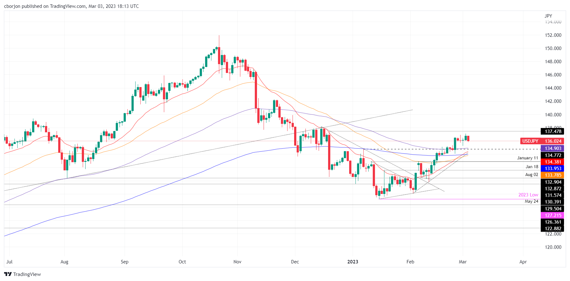This screenshot has width=570, height=281.
Task: Click the purple 134.903 moving average label
Action: click(553, 148)
